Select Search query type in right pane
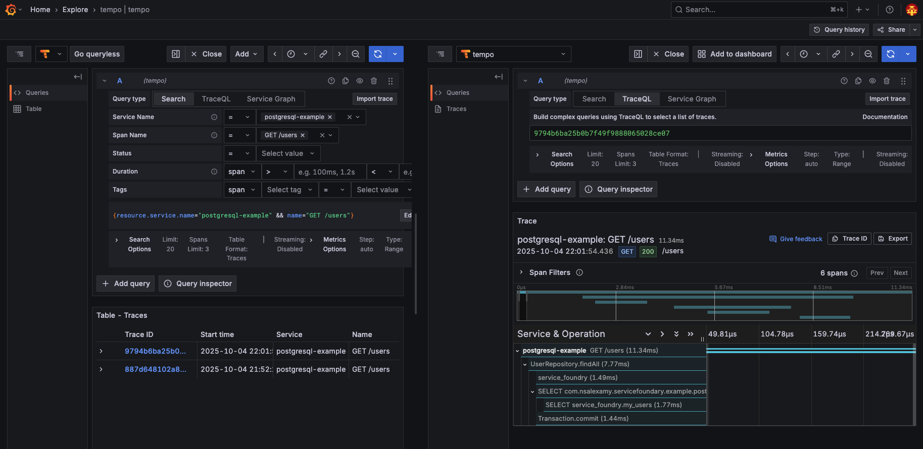 tap(594, 99)
